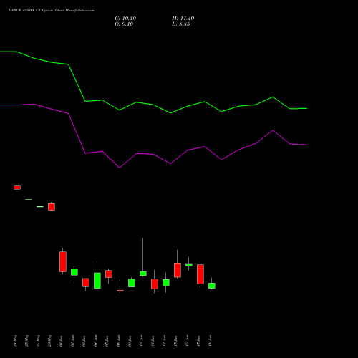Click the last green candle above 18 Jun
Image resolution: width=358 pixels, height=358 pixels.
pos(212,286)
